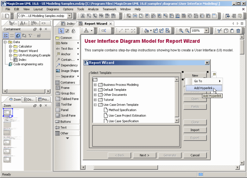The height and width of the screenshot is (178, 247).
Task: Pin the Containment panel with pushpin
Action: point(41,29)
